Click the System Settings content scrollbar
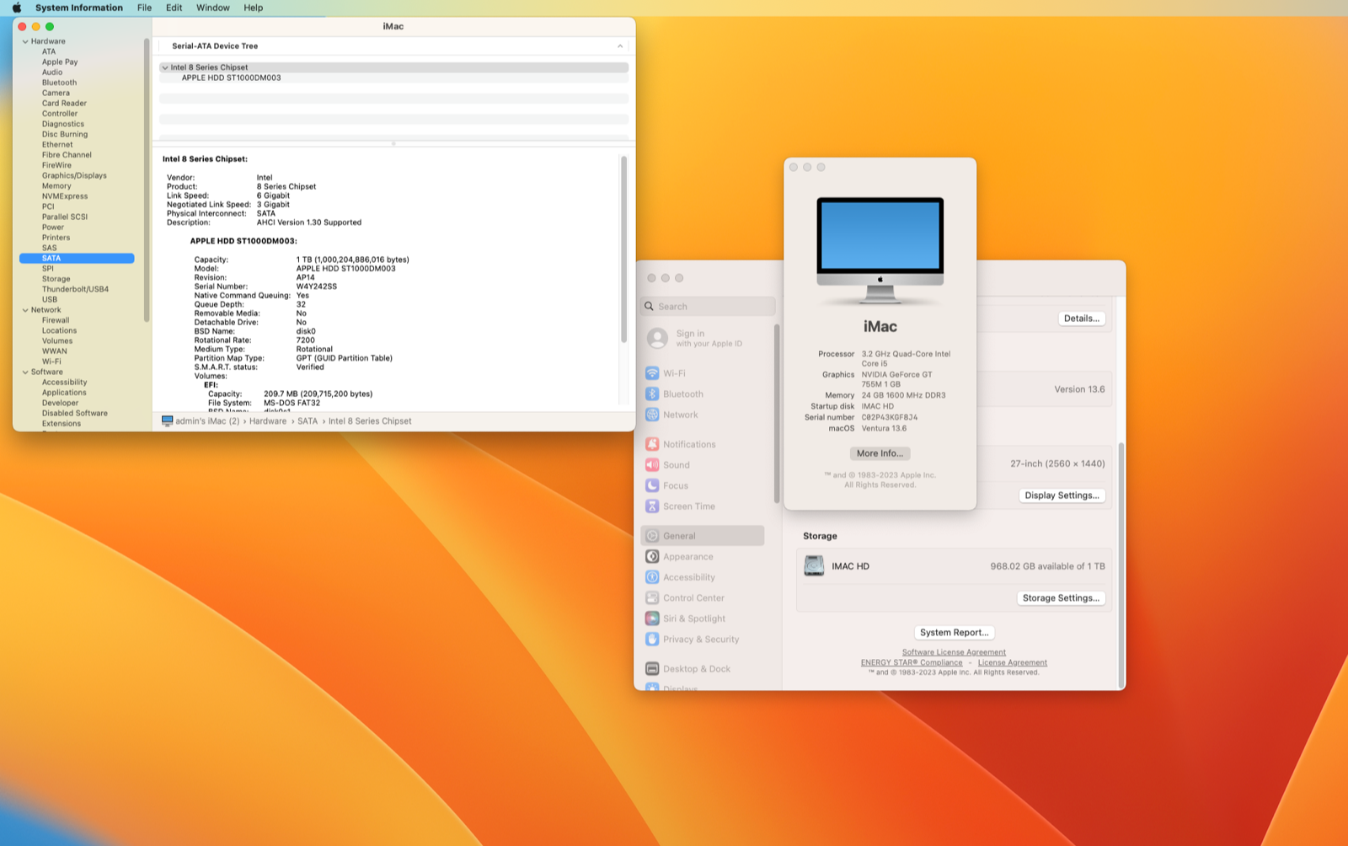The height and width of the screenshot is (846, 1348). pyautogui.click(x=1121, y=565)
